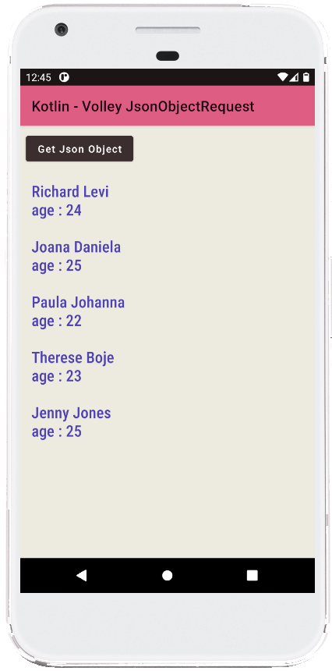Image resolution: width=332 pixels, height=671 pixels.
Task: Tap the Wi-Fi status icon
Action: 282,77
